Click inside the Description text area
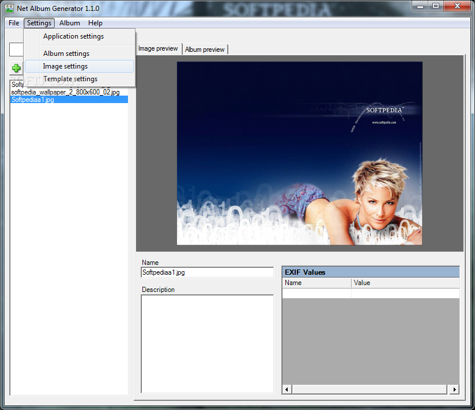Viewport: 475px width, 410px height. (x=207, y=344)
